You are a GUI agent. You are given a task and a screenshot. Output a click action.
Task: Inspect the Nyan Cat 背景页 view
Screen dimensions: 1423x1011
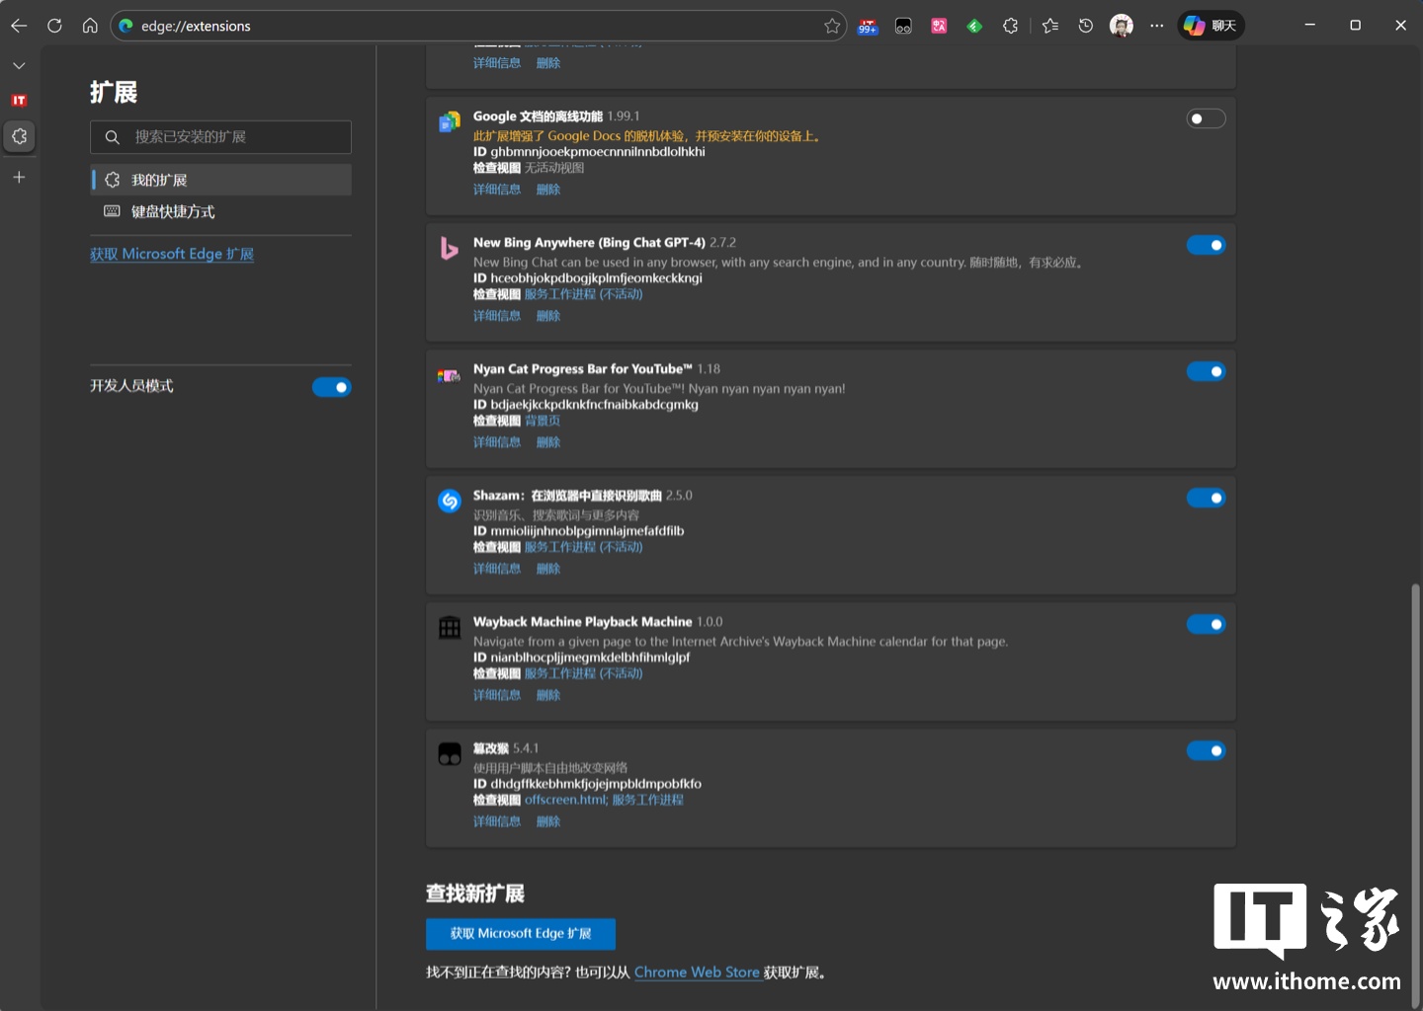click(x=543, y=421)
